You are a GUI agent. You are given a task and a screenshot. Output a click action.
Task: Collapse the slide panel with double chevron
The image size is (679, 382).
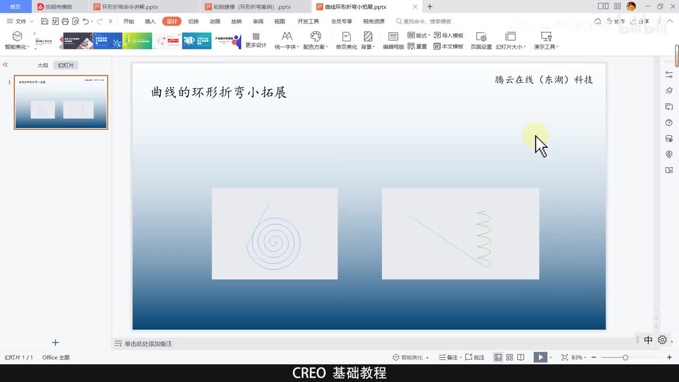5,65
